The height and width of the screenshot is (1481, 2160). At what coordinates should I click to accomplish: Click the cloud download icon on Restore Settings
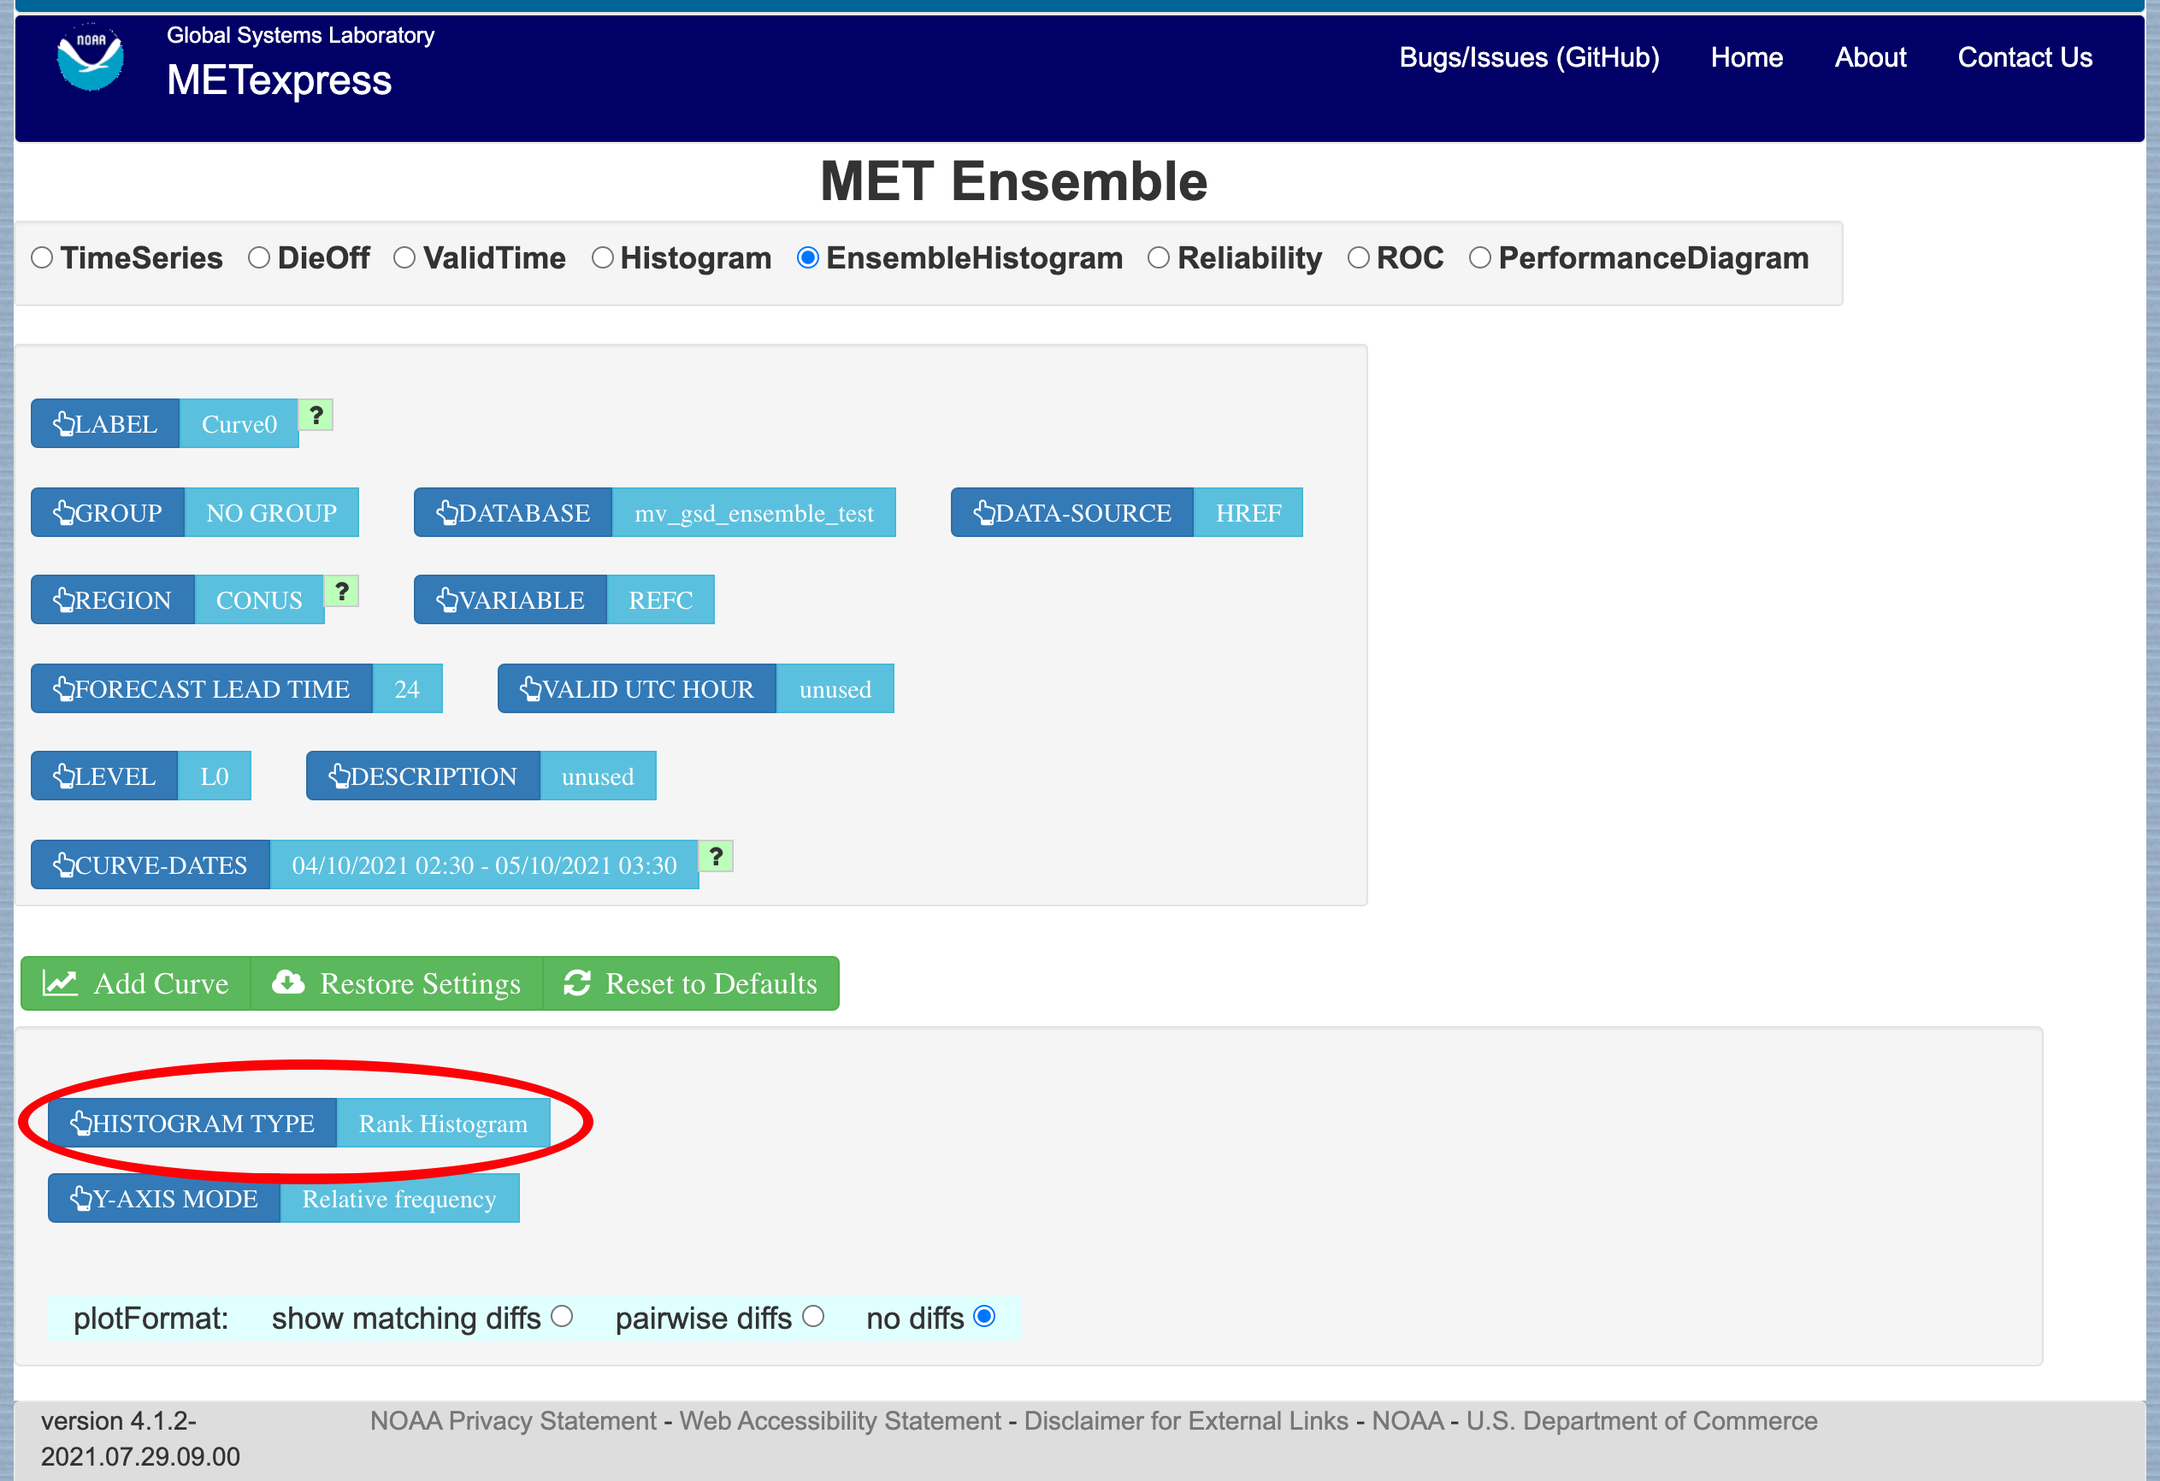tap(288, 982)
